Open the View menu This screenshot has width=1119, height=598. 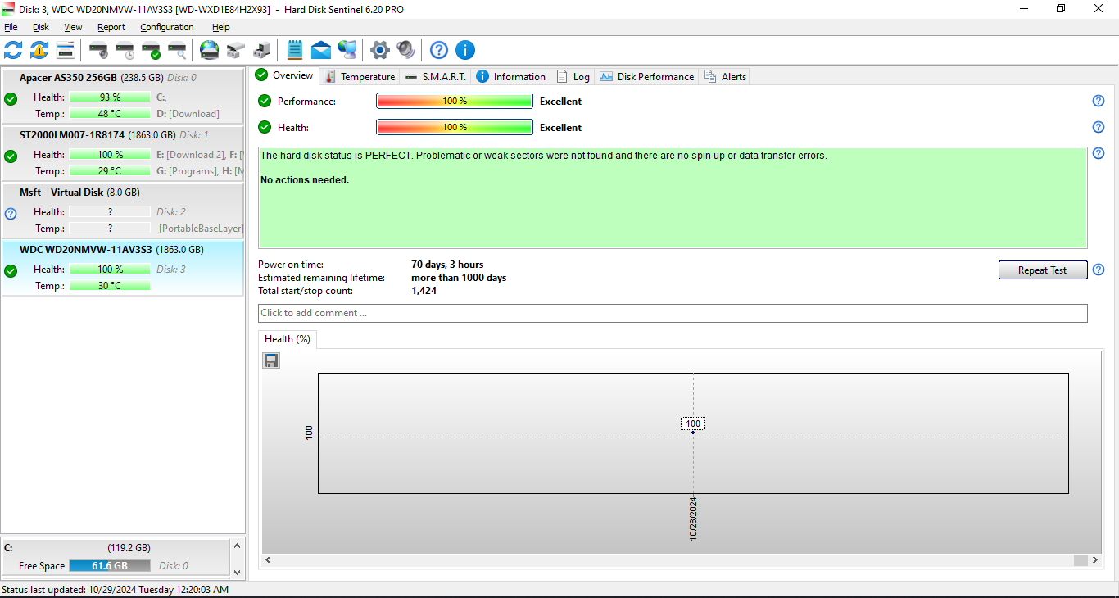point(73,27)
